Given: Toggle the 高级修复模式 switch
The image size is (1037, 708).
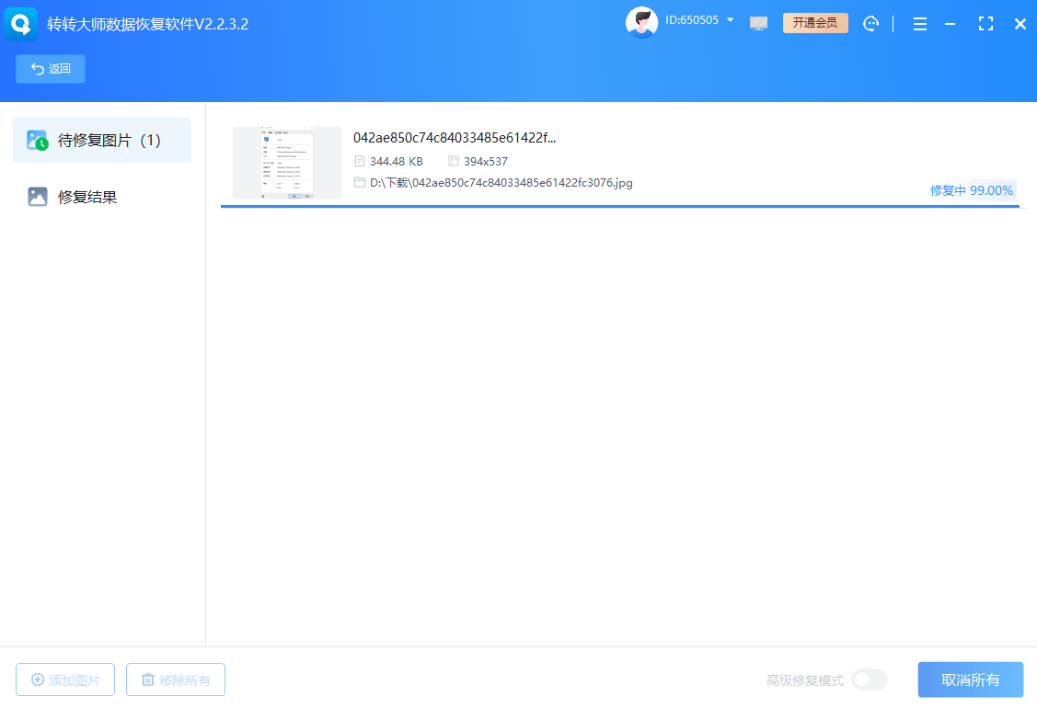Looking at the screenshot, I should pos(869,679).
